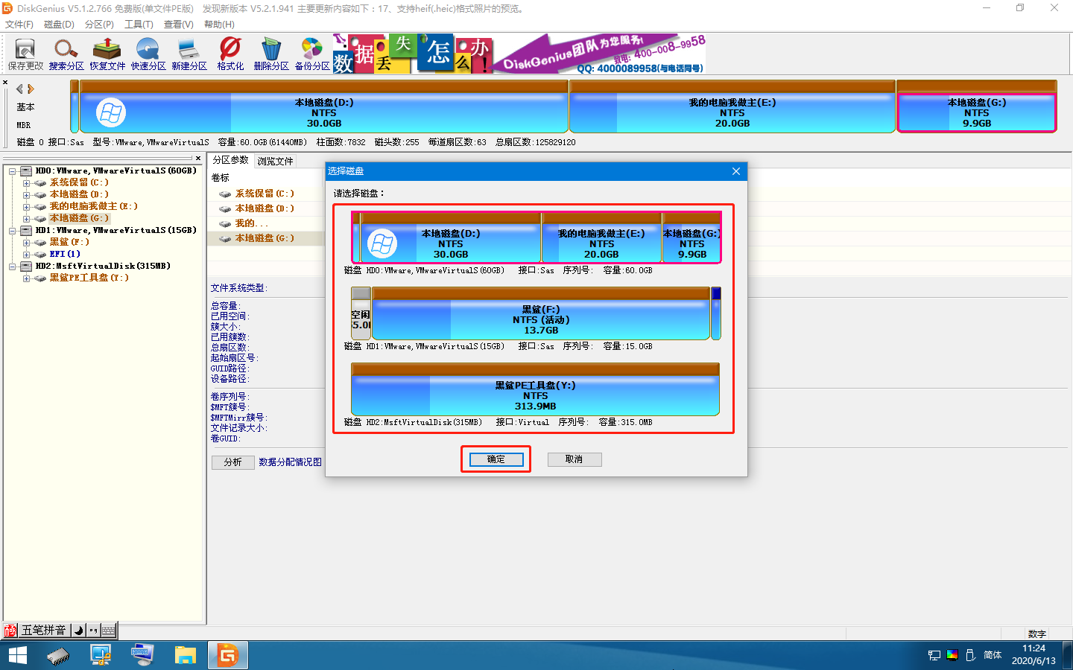Click the Save Changes (保存更改) toolbar icon
Screen dimensions: 1073x670
25,54
